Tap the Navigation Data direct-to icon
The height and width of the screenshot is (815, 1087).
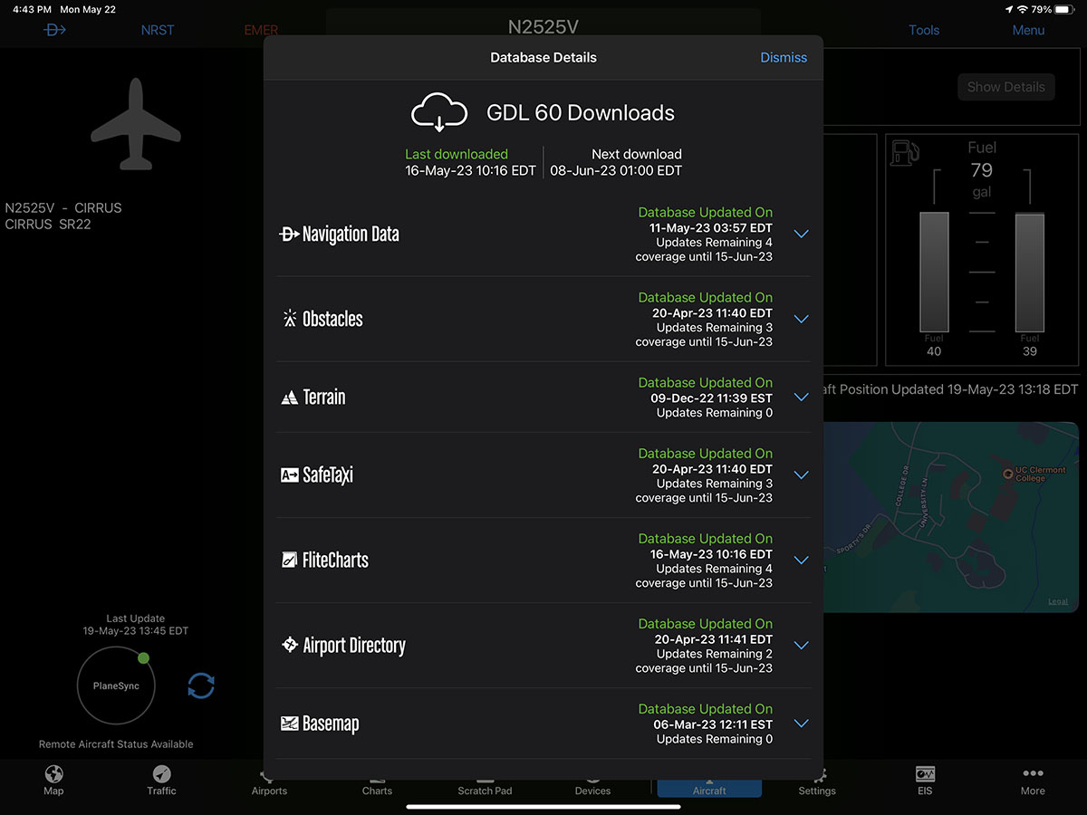coord(289,235)
